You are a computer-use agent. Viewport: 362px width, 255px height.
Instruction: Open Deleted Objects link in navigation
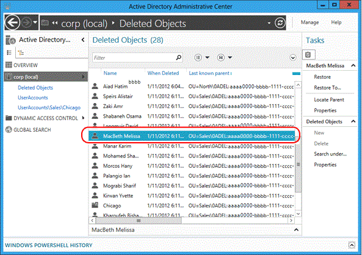pyautogui.click(x=35, y=88)
